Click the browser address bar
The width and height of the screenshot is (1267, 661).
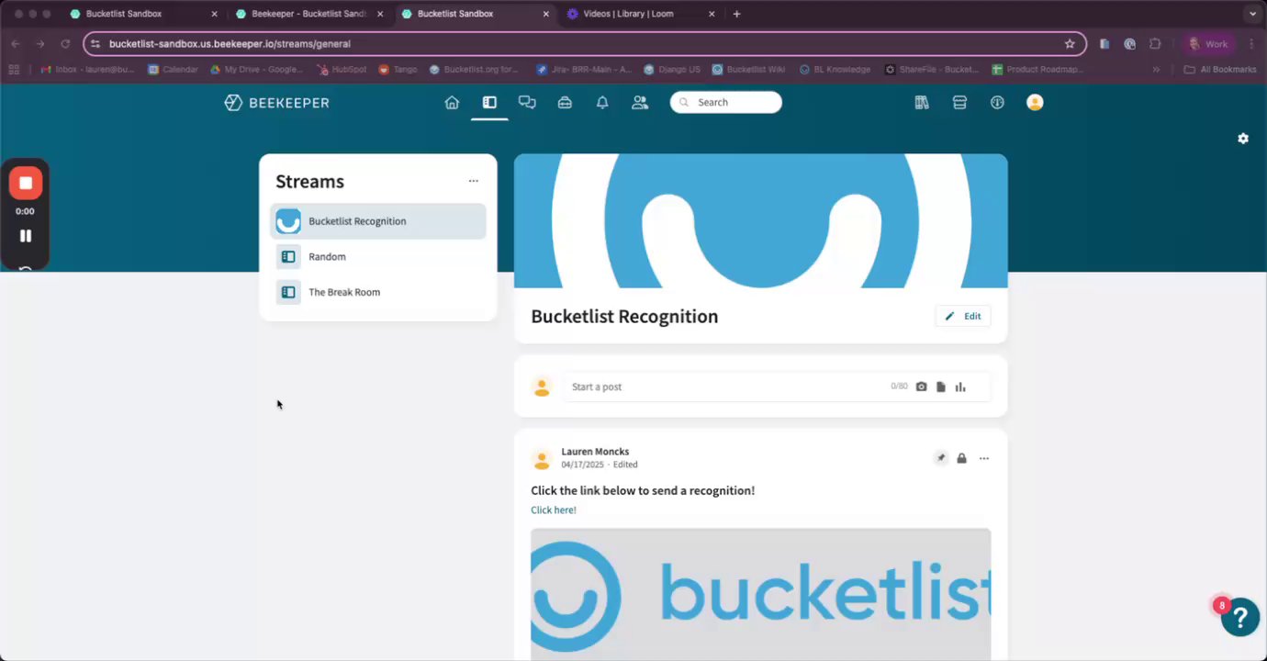(x=584, y=44)
